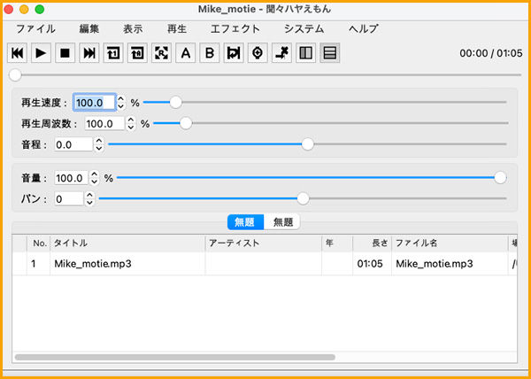Open the システム menu
The height and width of the screenshot is (379, 531).
click(304, 29)
